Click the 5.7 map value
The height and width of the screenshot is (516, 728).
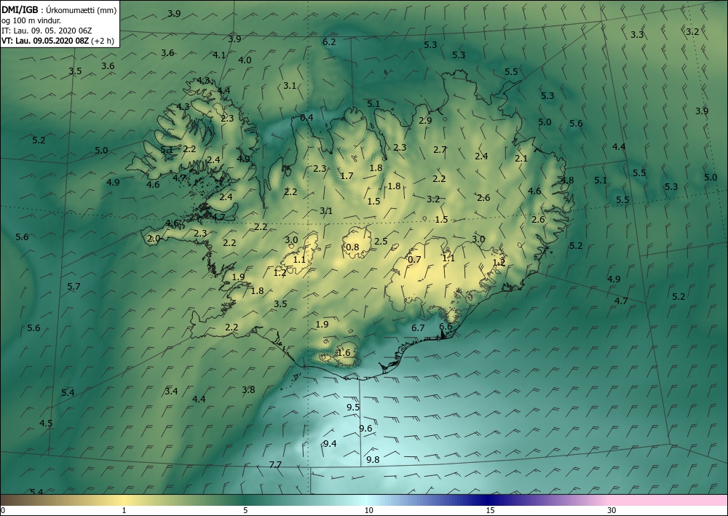click(74, 287)
